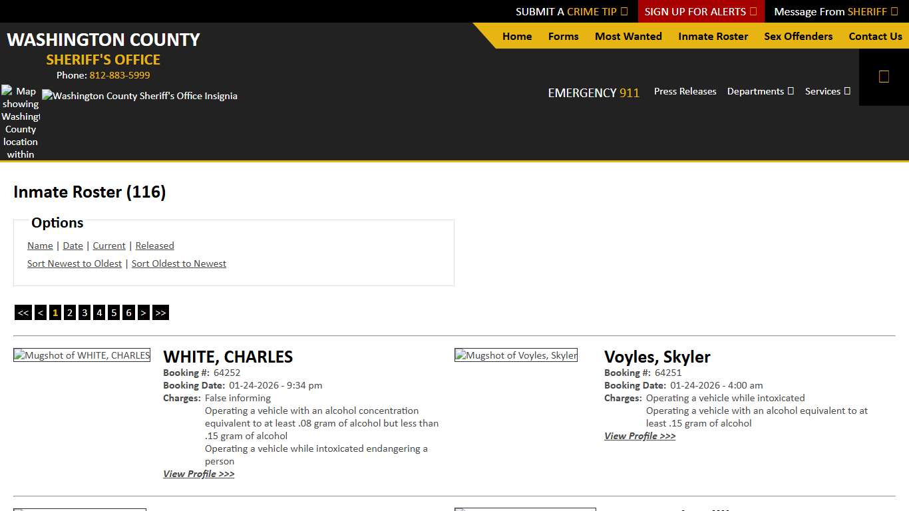Click the Sheriff's Office insignia image

(x=140, y=96)
